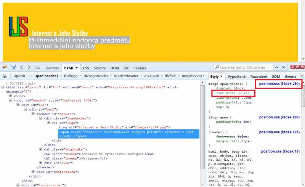305x187 pixels.
Task: Click the break on mutate icon
Action: click(x=5, y=76)
